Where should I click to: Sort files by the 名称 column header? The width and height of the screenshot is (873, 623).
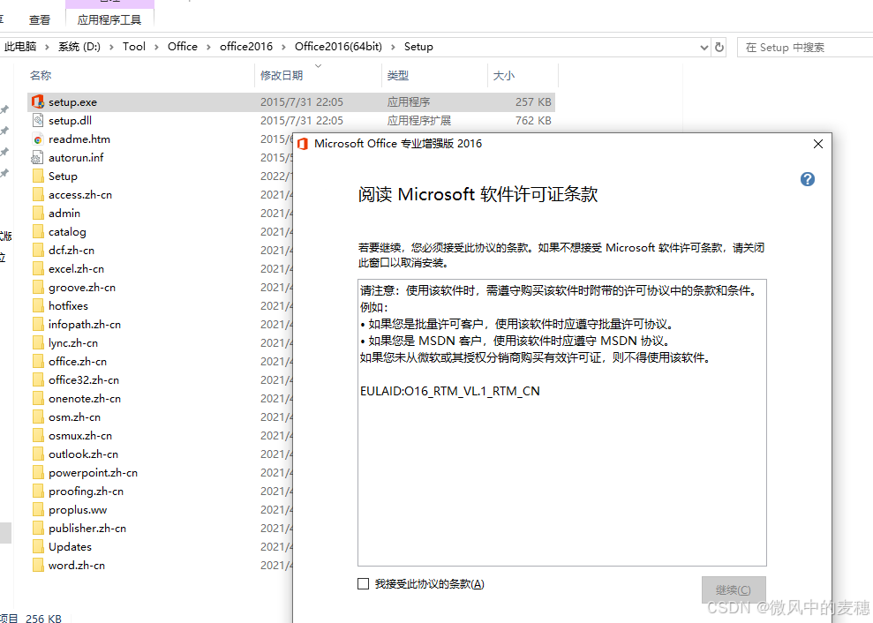[141, 75]
